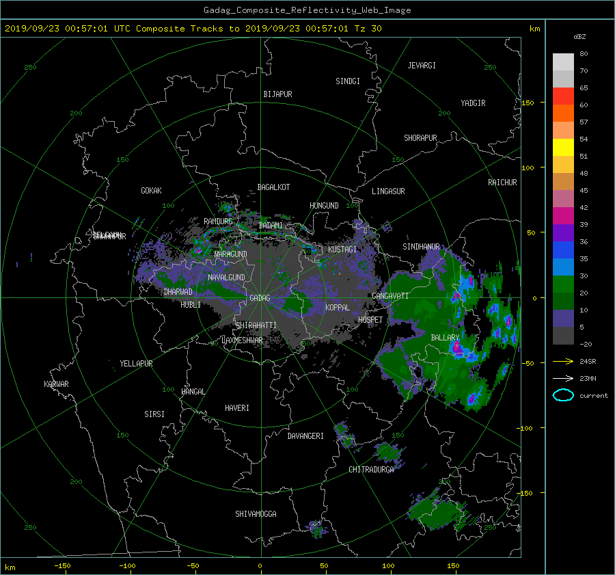
Task: Click the RAMDURG city label
Action: 218,222
